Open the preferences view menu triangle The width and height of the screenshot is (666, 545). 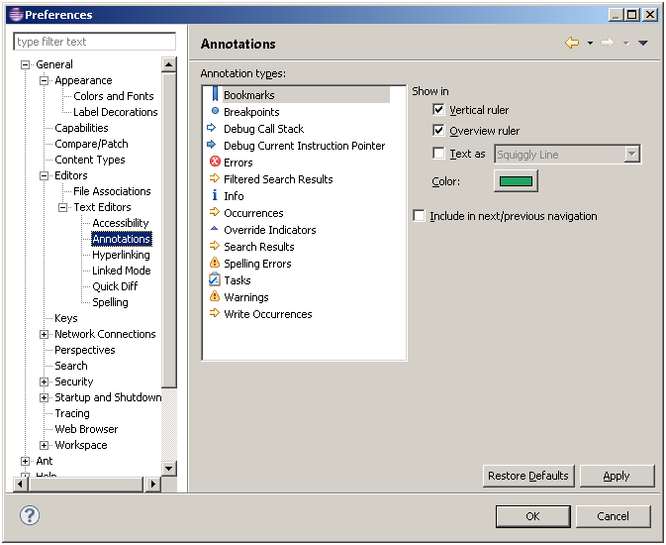click(642, 43)
